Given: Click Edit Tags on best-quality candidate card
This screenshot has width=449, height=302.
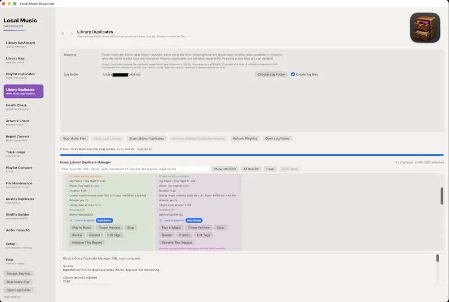Looking at the screenshot, I should pyautogui.click(x=203, y=235).
